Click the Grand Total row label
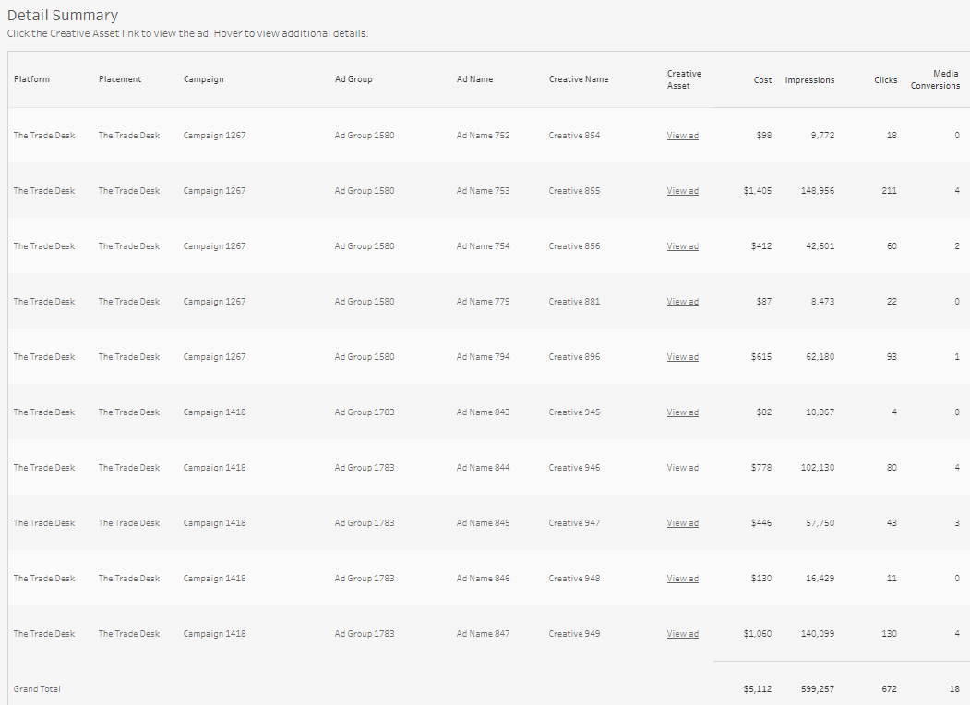The height and width of the screenshot is (705, 970). pyautogui.click(x=37, y=689)
